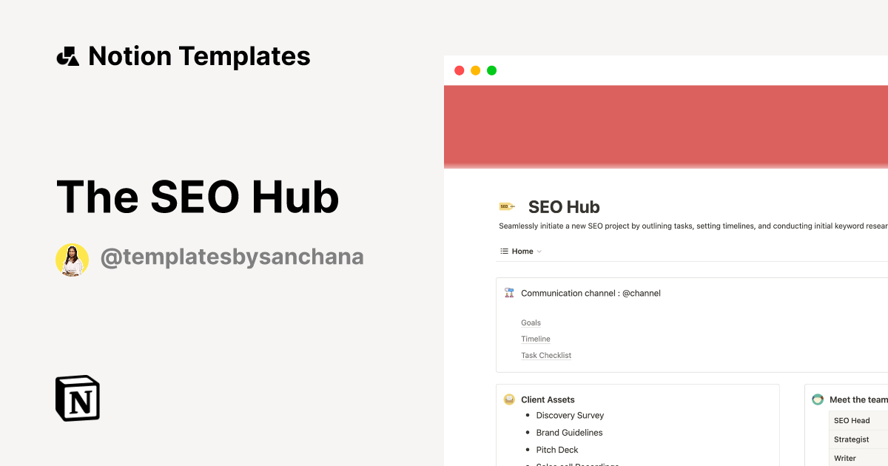Image resolution: width=888 pixels, height=466 pixels.
Task: Click the SEO Hub page title
Action: click(x=564, y=207)
